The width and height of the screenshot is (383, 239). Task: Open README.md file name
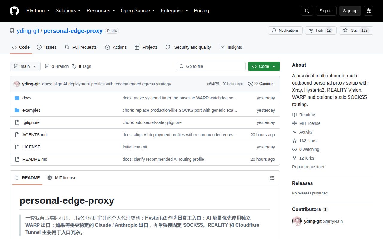[35, 159]
